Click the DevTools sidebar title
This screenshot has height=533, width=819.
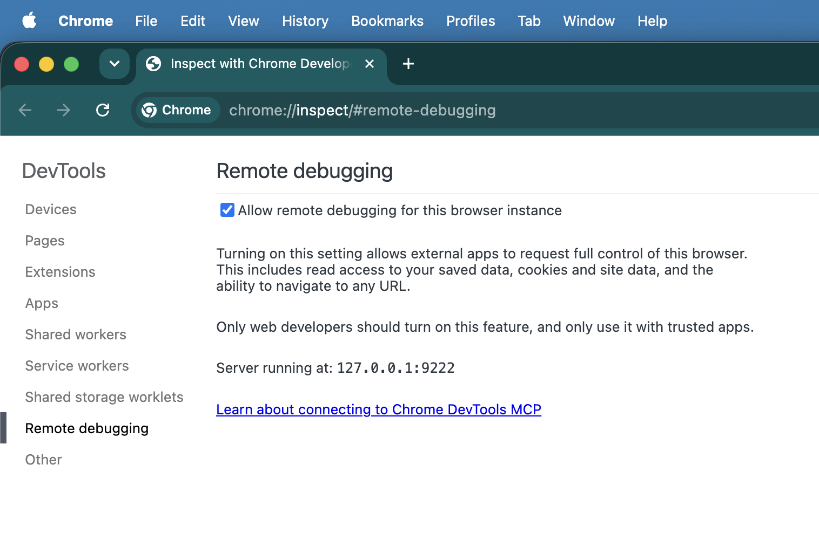(64, 171)
